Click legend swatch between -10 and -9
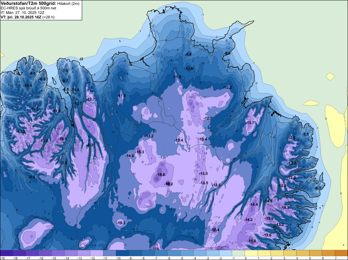The height and width of the screenshot is (260, 348). (122, 253)
